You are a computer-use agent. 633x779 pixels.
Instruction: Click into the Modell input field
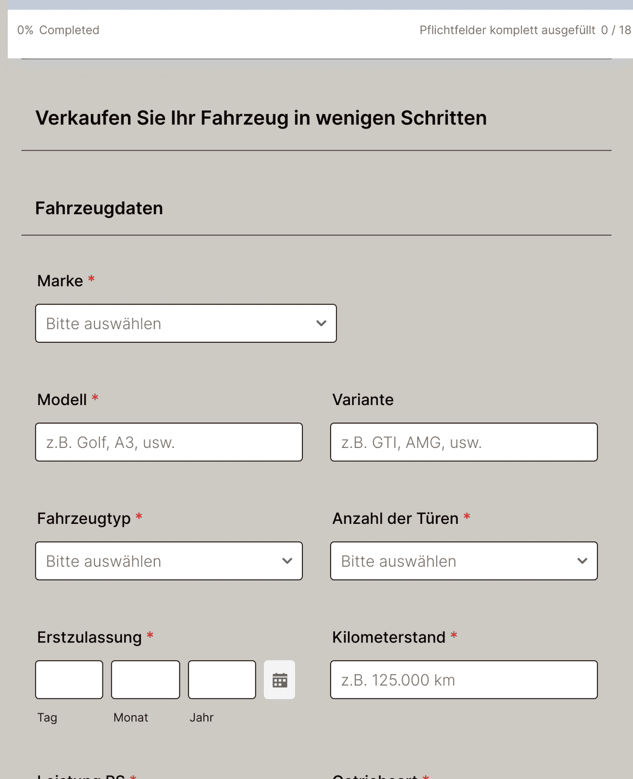click(x=169, y=442)
